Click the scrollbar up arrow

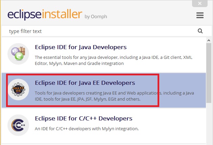pos(209,40)
